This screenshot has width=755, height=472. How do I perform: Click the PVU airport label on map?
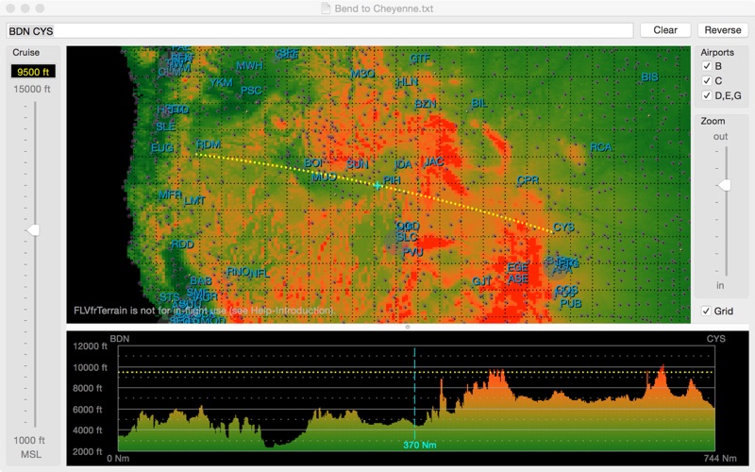coord(412,252)
